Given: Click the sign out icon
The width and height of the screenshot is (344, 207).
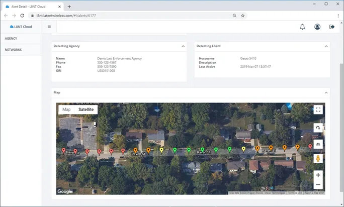Looking at the screenshot, I should pyautogui.click(x=332, y=27).
